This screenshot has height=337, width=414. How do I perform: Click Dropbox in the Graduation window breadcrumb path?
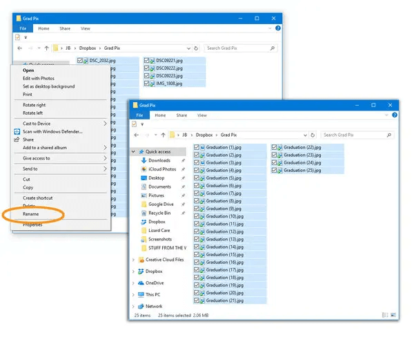point(205,135)
